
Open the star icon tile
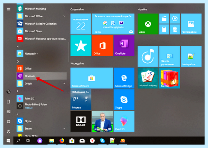pyautogui.click(x=81, y=46)
